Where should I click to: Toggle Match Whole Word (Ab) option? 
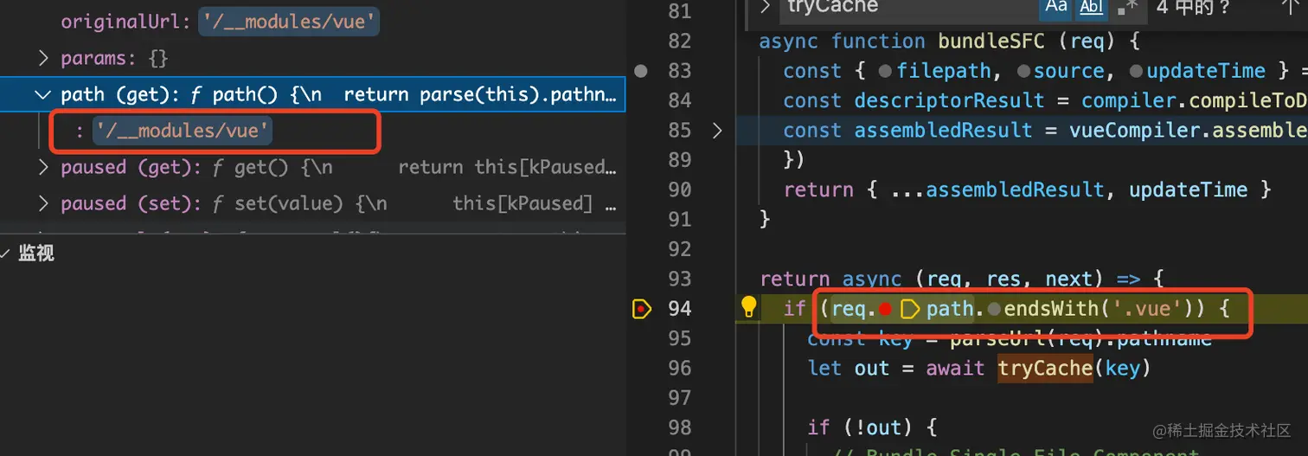coord(1093,7)
